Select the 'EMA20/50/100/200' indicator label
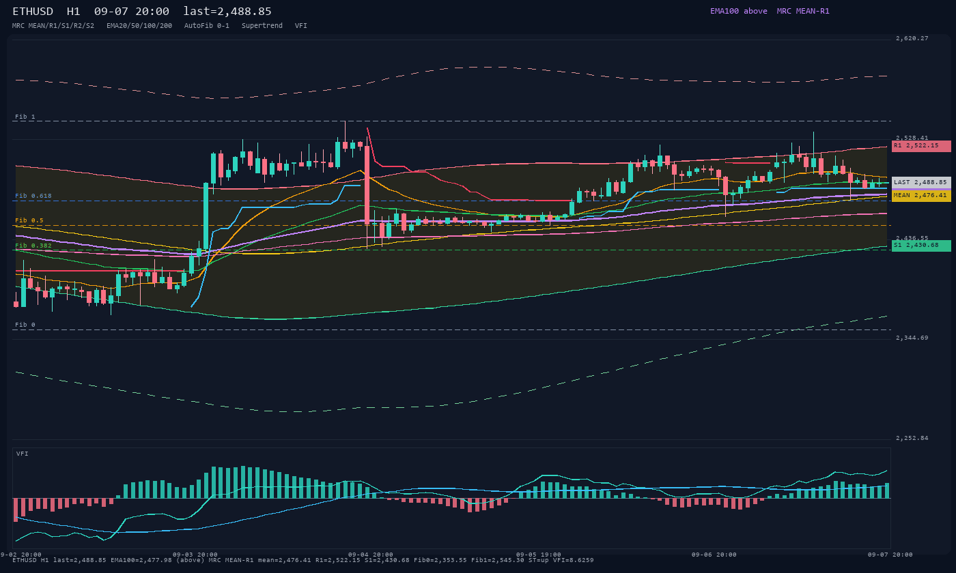This screenshot has height=573, width=956. tap(139, 26)
